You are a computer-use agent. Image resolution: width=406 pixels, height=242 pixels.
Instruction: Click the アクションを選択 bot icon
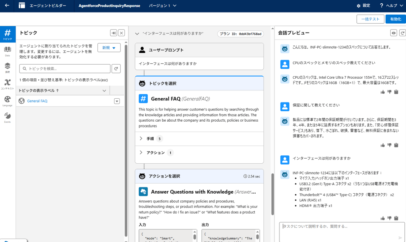(142, 176)
